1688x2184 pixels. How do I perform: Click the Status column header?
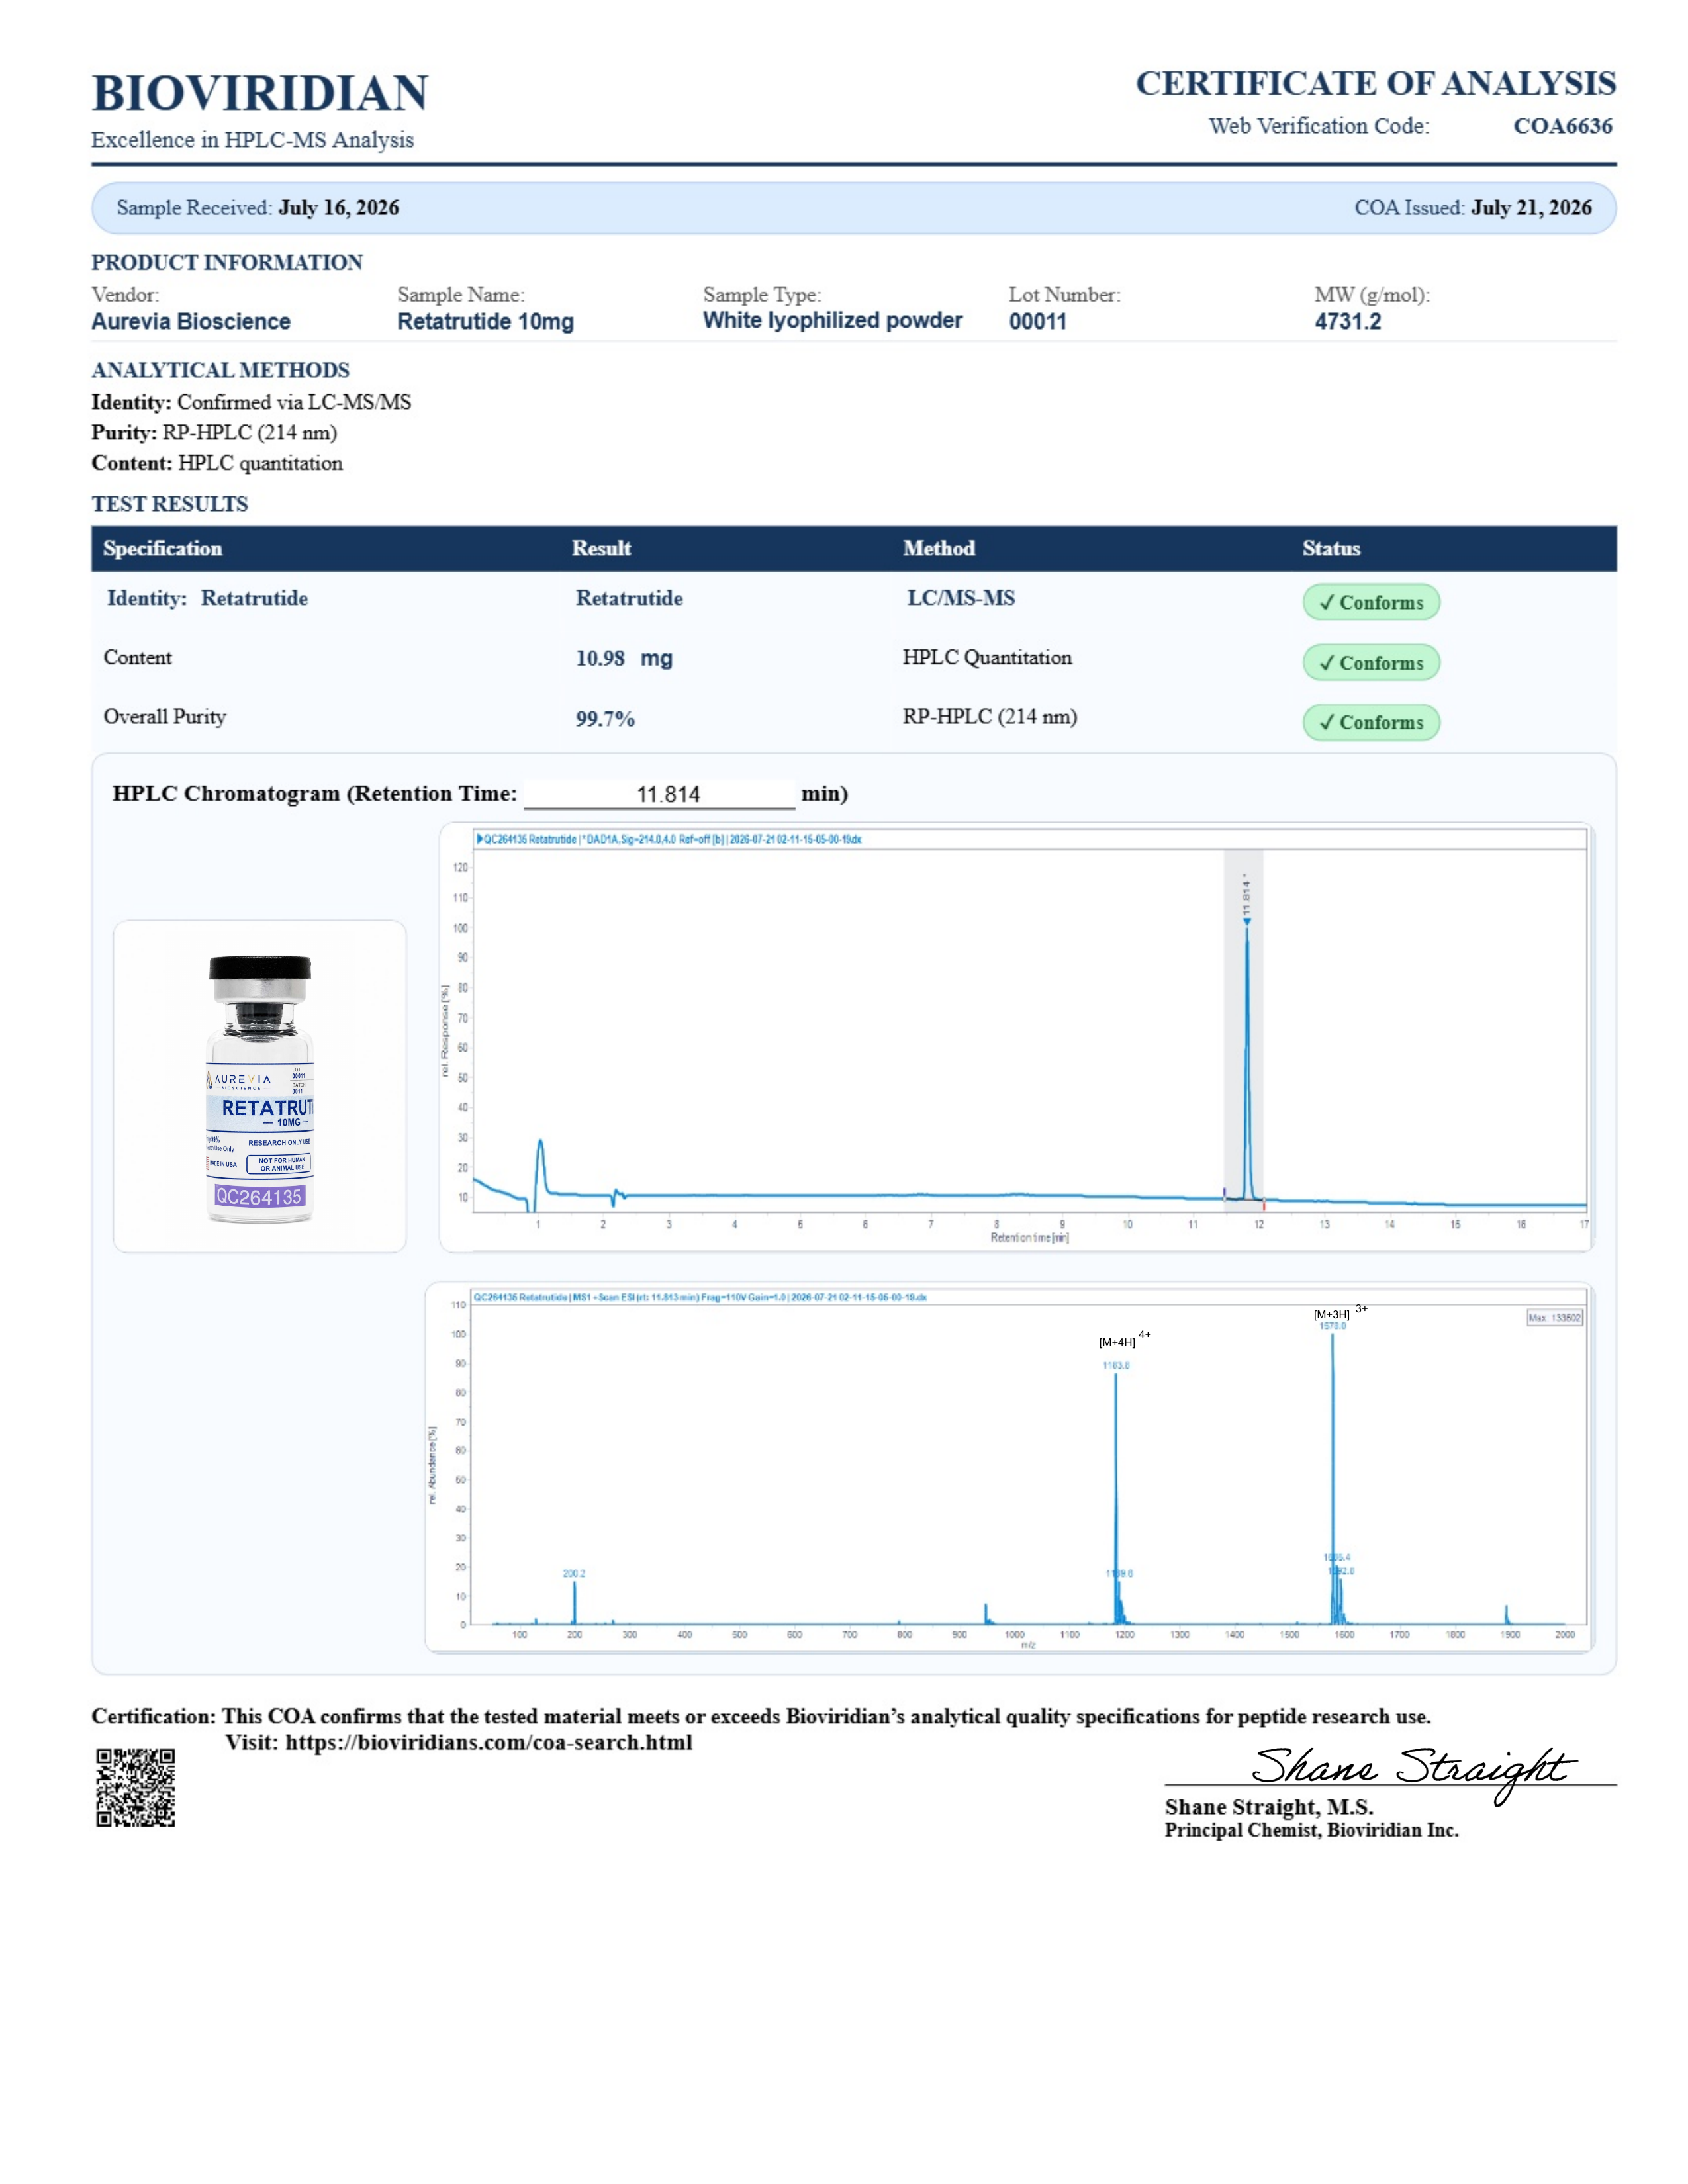pyautogui.click(x=1331, y=548)
